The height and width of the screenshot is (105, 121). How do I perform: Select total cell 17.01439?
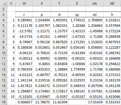click(x=95, y=102)
